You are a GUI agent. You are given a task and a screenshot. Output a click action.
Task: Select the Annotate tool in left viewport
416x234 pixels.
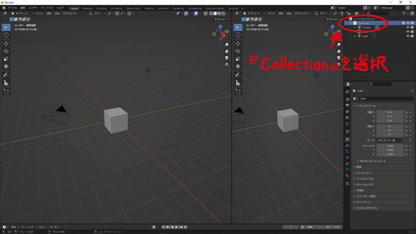[6, 75]
